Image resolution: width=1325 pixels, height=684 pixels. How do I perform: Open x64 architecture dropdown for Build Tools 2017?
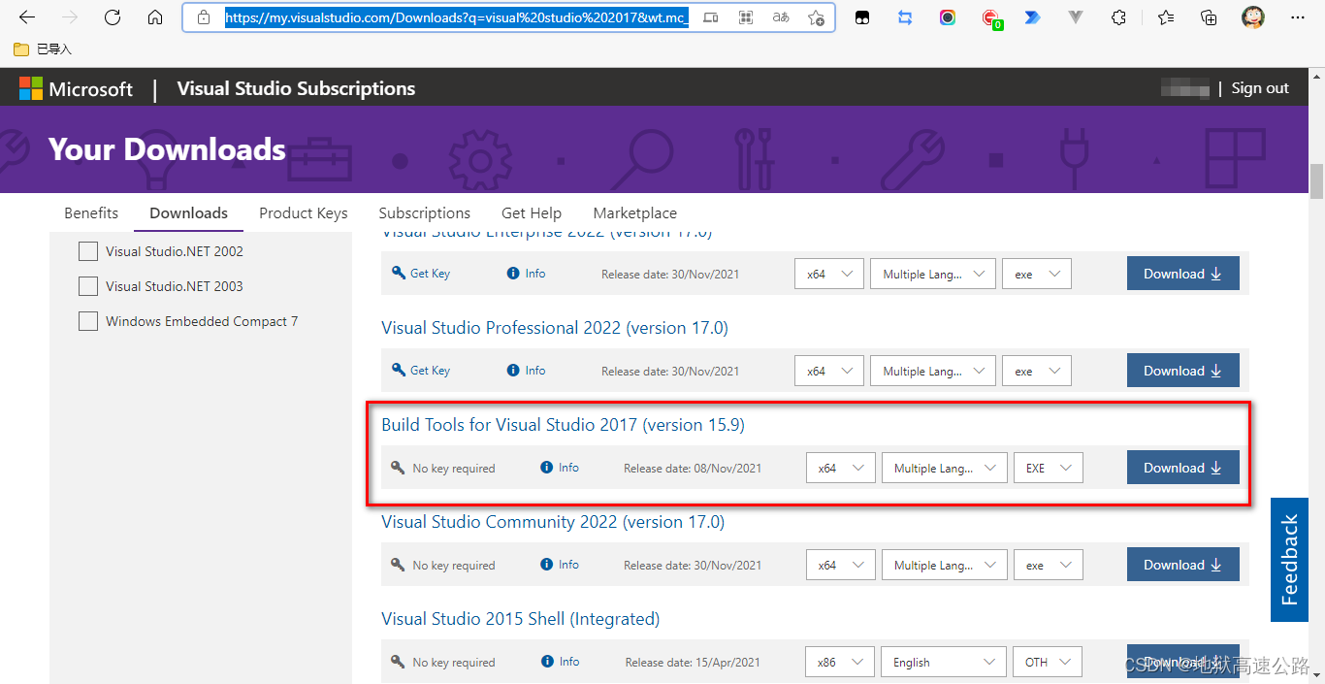[840, 468]
